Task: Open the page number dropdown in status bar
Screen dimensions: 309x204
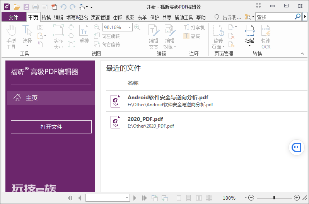Action: (x=127, y=198)
